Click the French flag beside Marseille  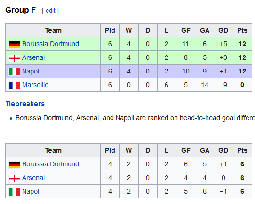point(14,85)
